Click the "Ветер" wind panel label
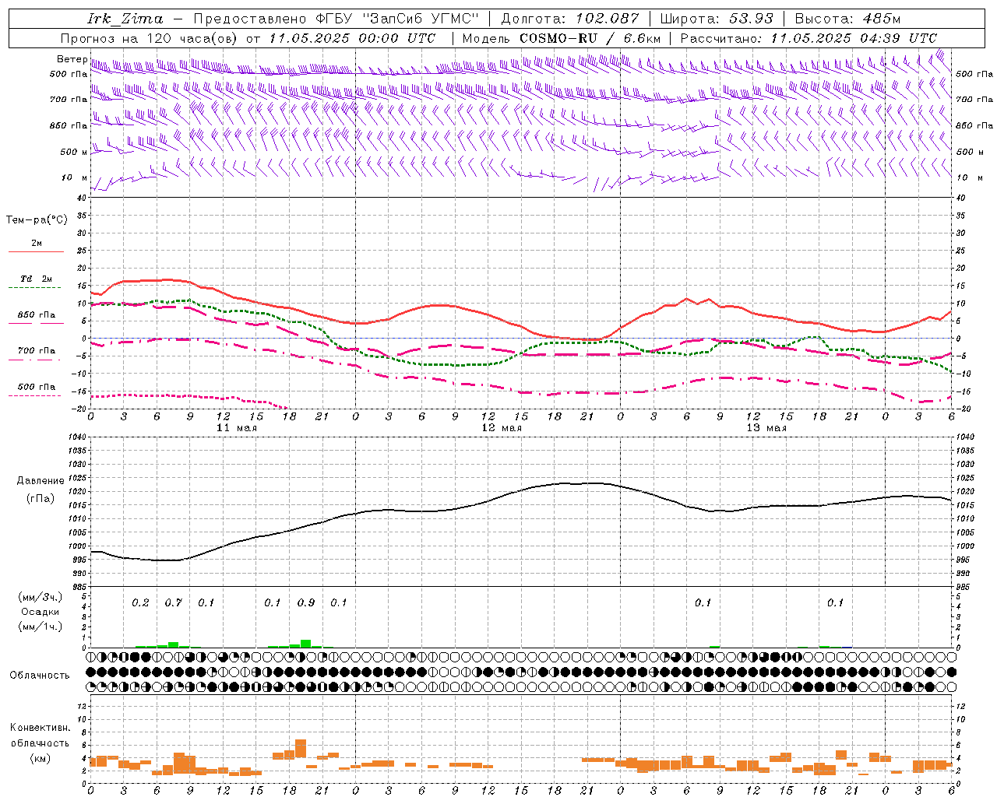The height and width of the screenshot is (797, 997). (72, 59)
